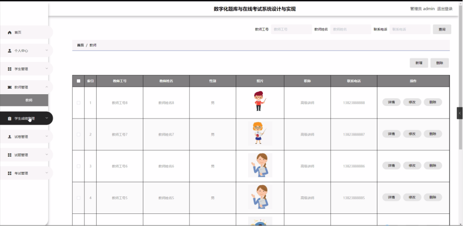The height and width of the screenshot is (226, 463).
Task: Focus the 教师姓名 search input field
Action: tap(351, 30)
